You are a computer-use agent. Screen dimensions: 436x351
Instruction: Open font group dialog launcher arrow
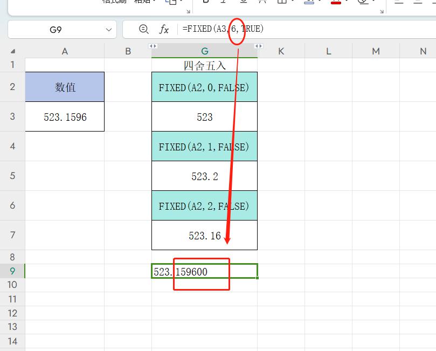[x=382, y=11]
